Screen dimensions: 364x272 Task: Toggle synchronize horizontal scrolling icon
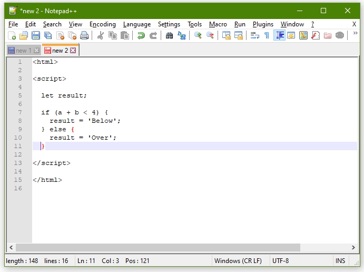[x=239, y=35]
